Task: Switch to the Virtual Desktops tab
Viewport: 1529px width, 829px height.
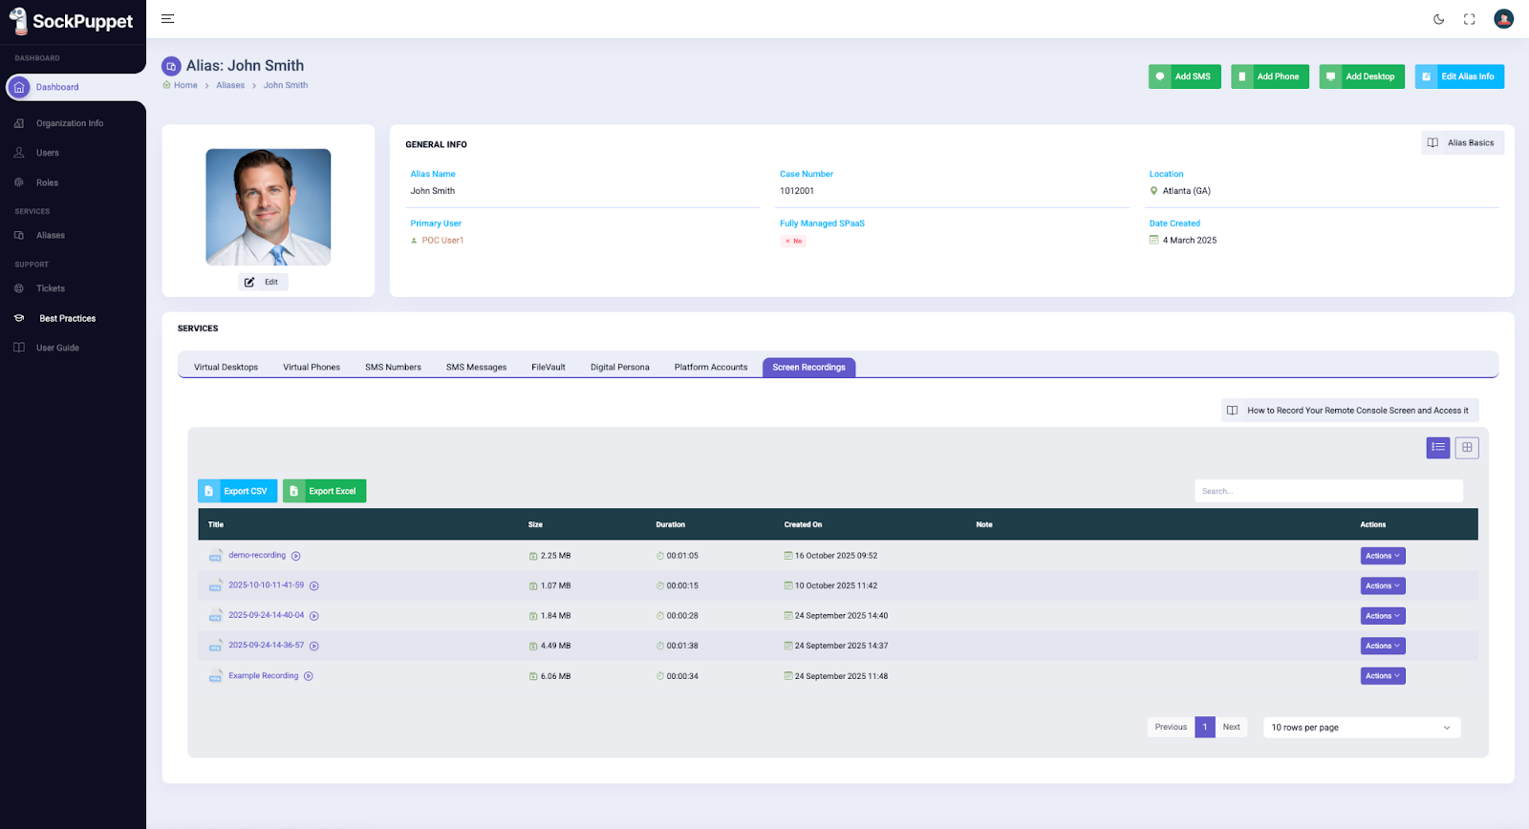Action: [226, 367]
